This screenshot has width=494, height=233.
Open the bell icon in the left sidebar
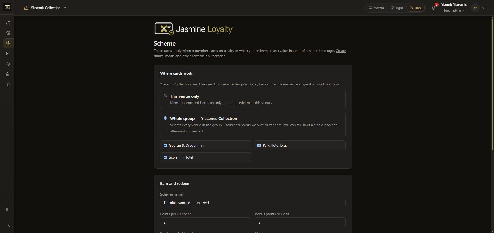click(x=8, y=64)
